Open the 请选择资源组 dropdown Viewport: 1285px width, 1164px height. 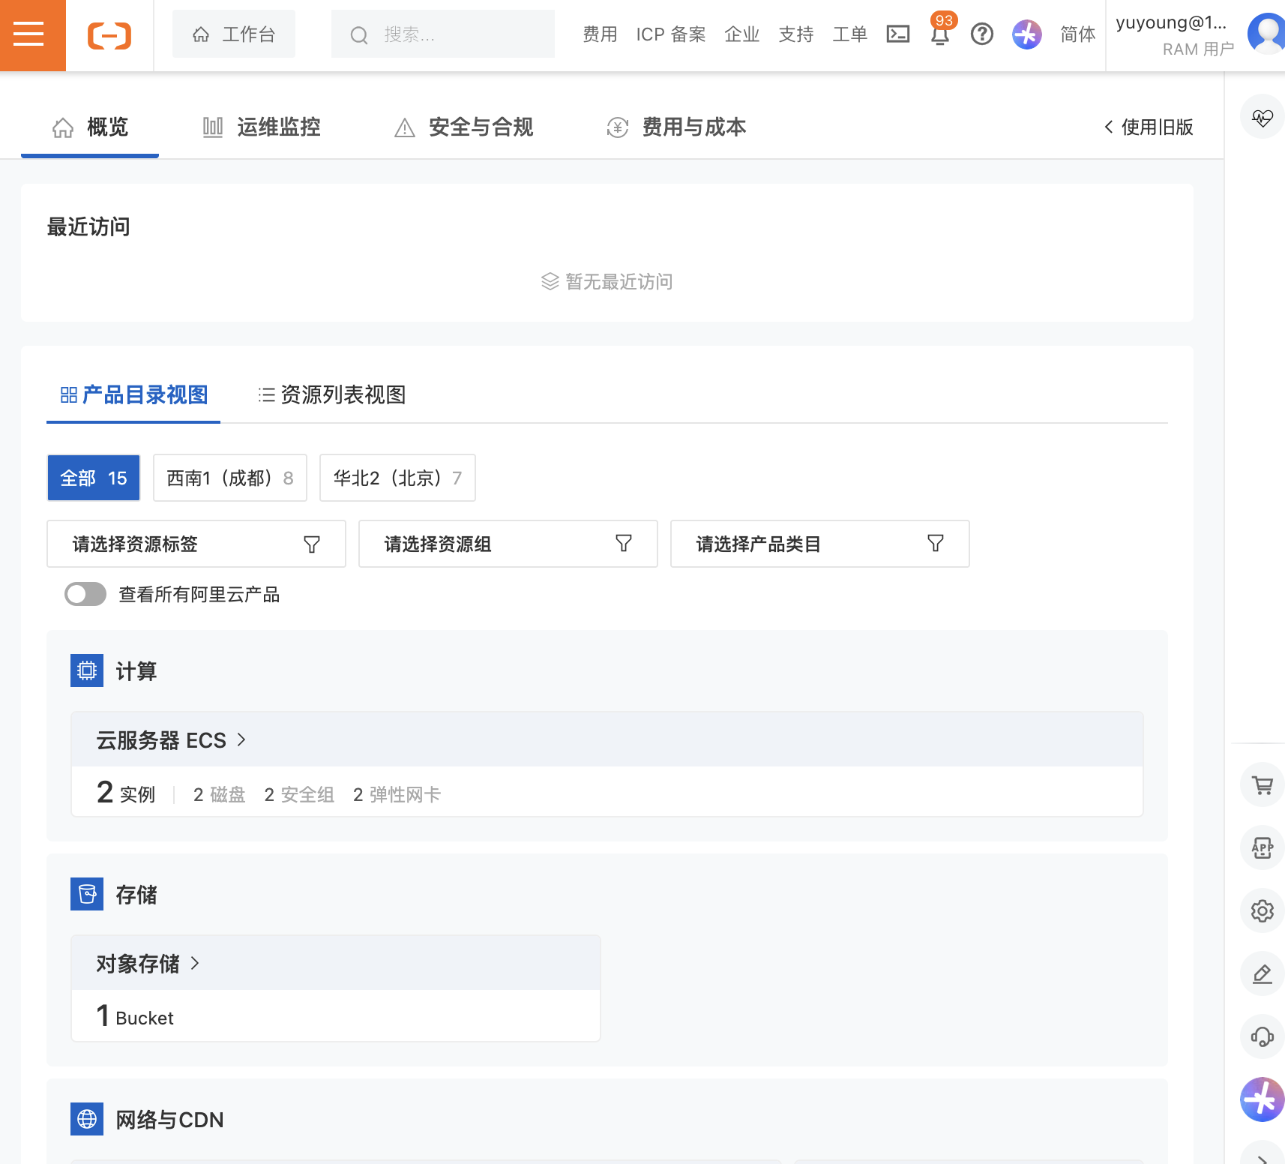pyautogui.click(x=508, y=544)
